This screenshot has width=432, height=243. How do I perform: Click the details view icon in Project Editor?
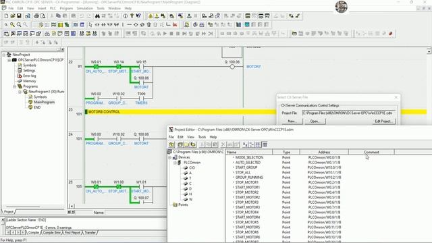pos(265,144)
